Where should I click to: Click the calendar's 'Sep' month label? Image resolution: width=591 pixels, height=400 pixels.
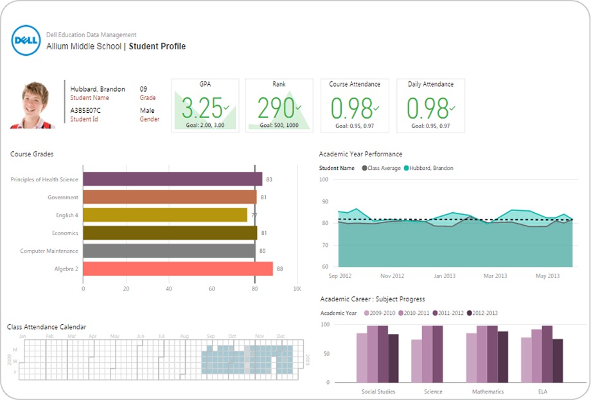(211, 336)
